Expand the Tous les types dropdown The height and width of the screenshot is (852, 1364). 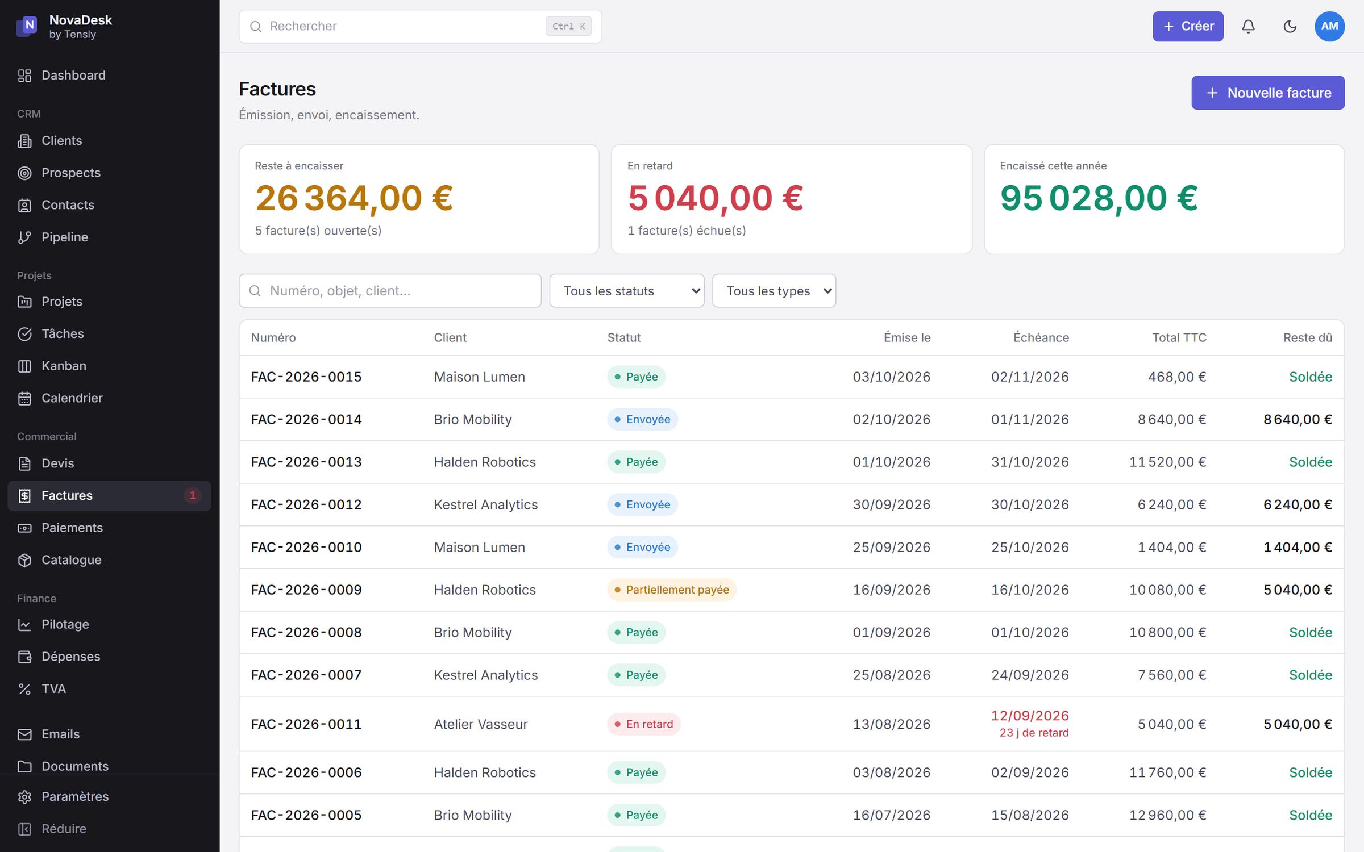pyautogui.click(x=774, y=291)
